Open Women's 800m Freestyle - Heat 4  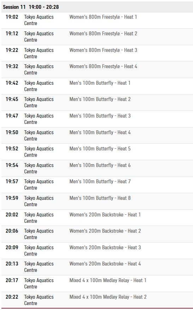click(x=103, y=66)
